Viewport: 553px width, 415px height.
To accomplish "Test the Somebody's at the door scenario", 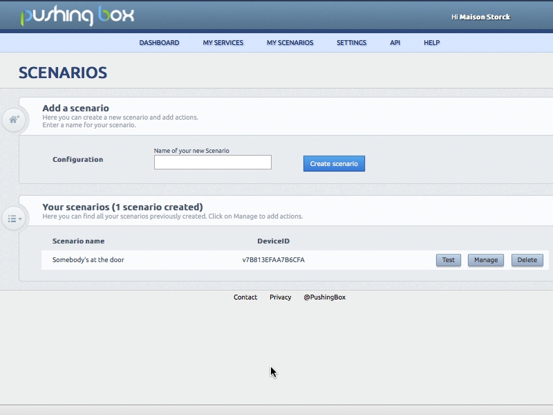I will click(448, 260).
